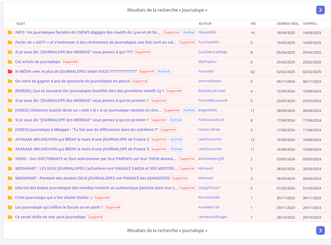Click "Archivé" badge on the "le MÉDIA" topic
Image resolution: width=331 pixels, height=245 pixels.
(x=164, y=71)
